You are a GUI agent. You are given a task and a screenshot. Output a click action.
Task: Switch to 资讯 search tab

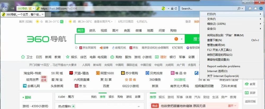(92, 30)
